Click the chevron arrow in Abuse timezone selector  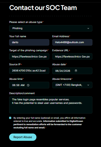[x=88, y=85]
